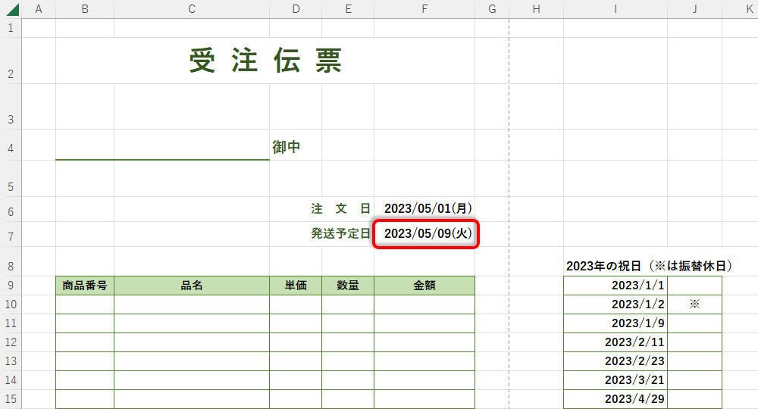This screenshot has width=758, height=409.
Task: Click the column I header
Action: [x=615, y=9]
